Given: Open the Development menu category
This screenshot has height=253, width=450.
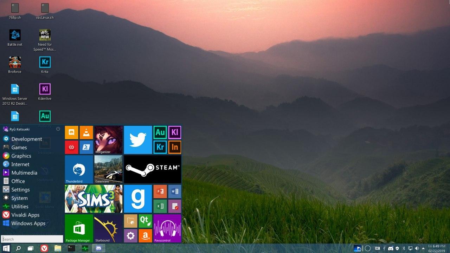Looking at the screenshot, I should point(26,139).
